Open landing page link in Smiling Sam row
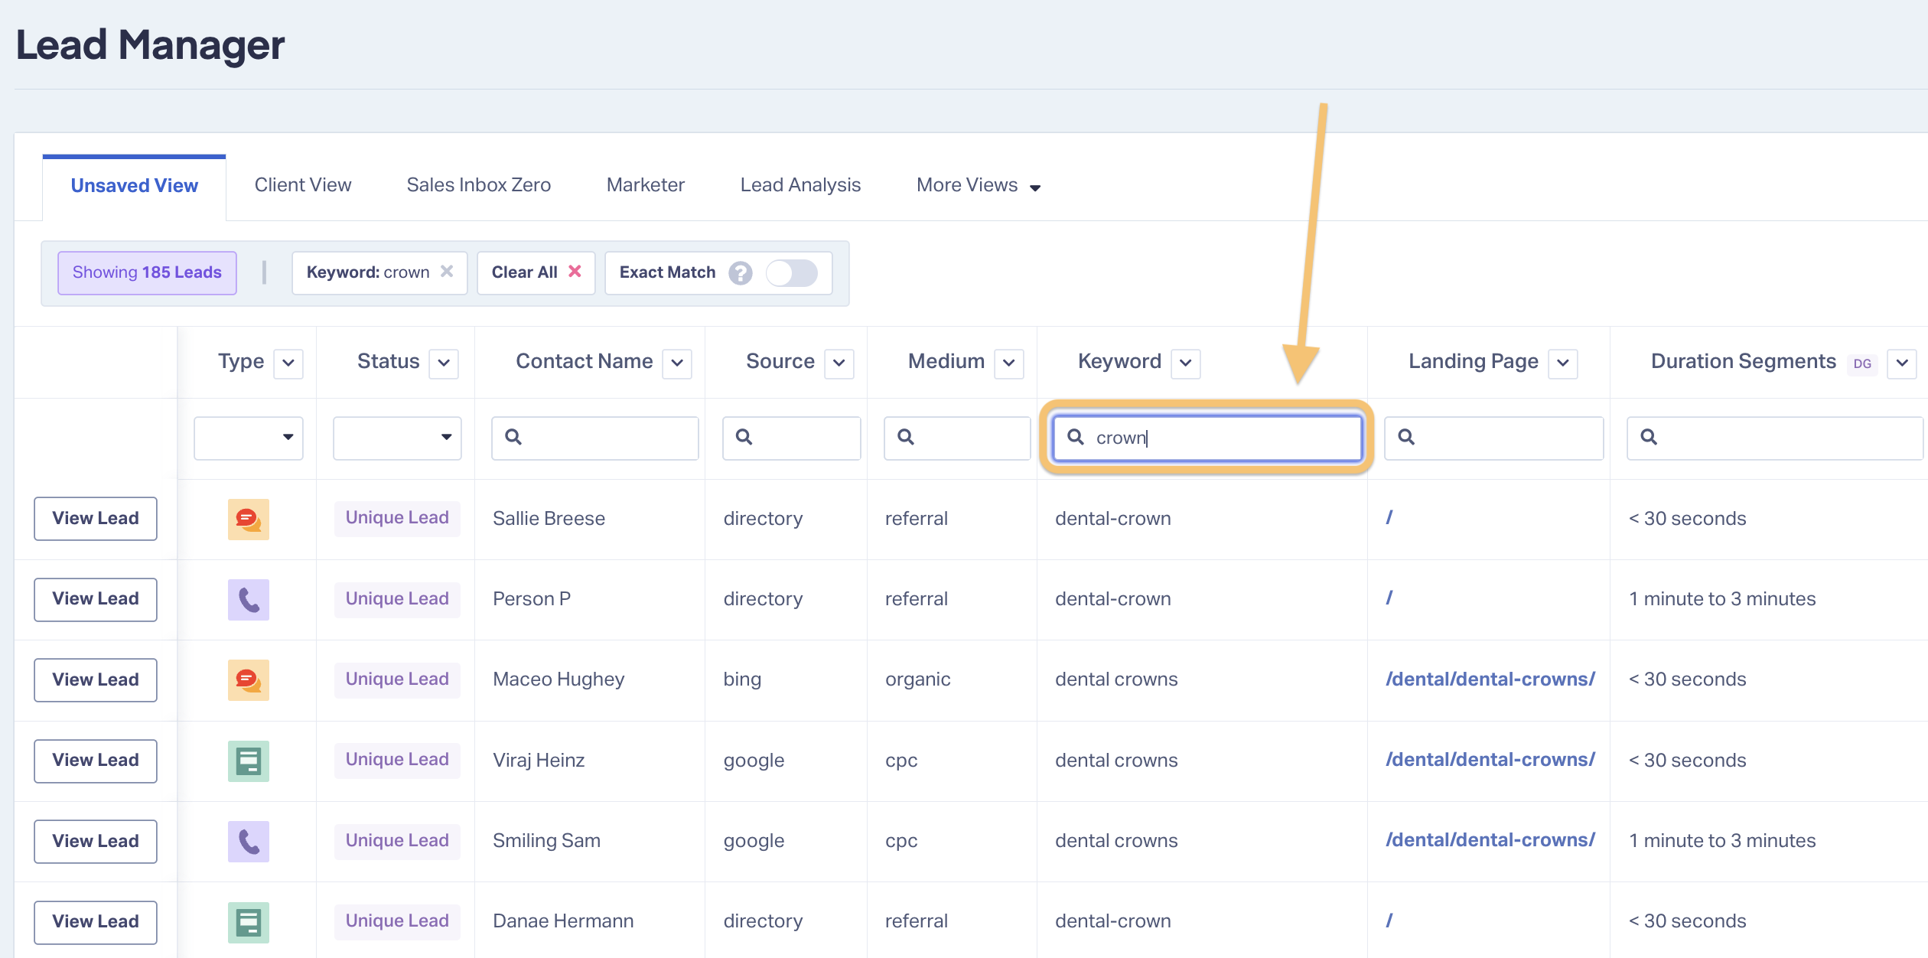The image size is (1928, 958). point(1490,840)
